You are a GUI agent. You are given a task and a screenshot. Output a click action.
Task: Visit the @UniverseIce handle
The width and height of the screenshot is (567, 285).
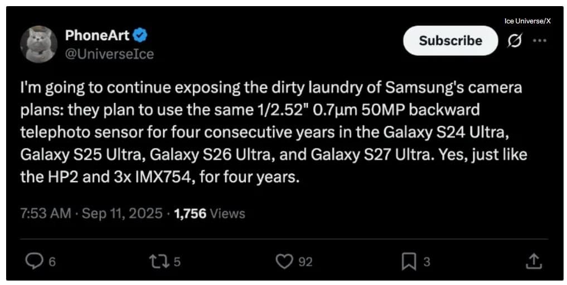(x=109, y=53)
